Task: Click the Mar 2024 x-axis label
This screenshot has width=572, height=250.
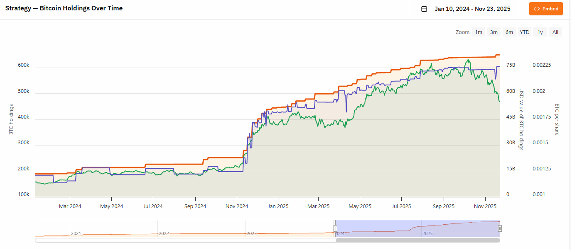Action: [70, 206]
